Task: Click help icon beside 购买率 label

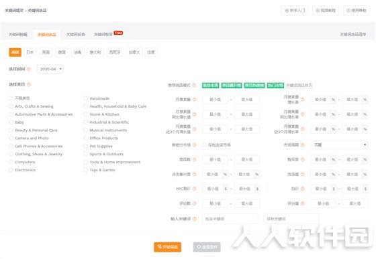Action: click(303, 159)
